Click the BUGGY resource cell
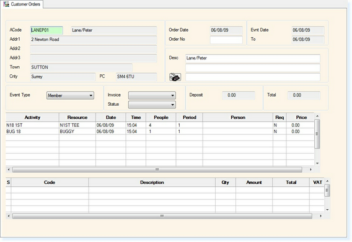Image resolution: width=352 pixels, height=242 pixels. coord(77,131)
